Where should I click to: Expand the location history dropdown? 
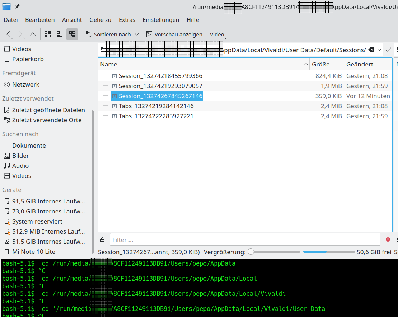pyautogui.click(x=379, y=50)
